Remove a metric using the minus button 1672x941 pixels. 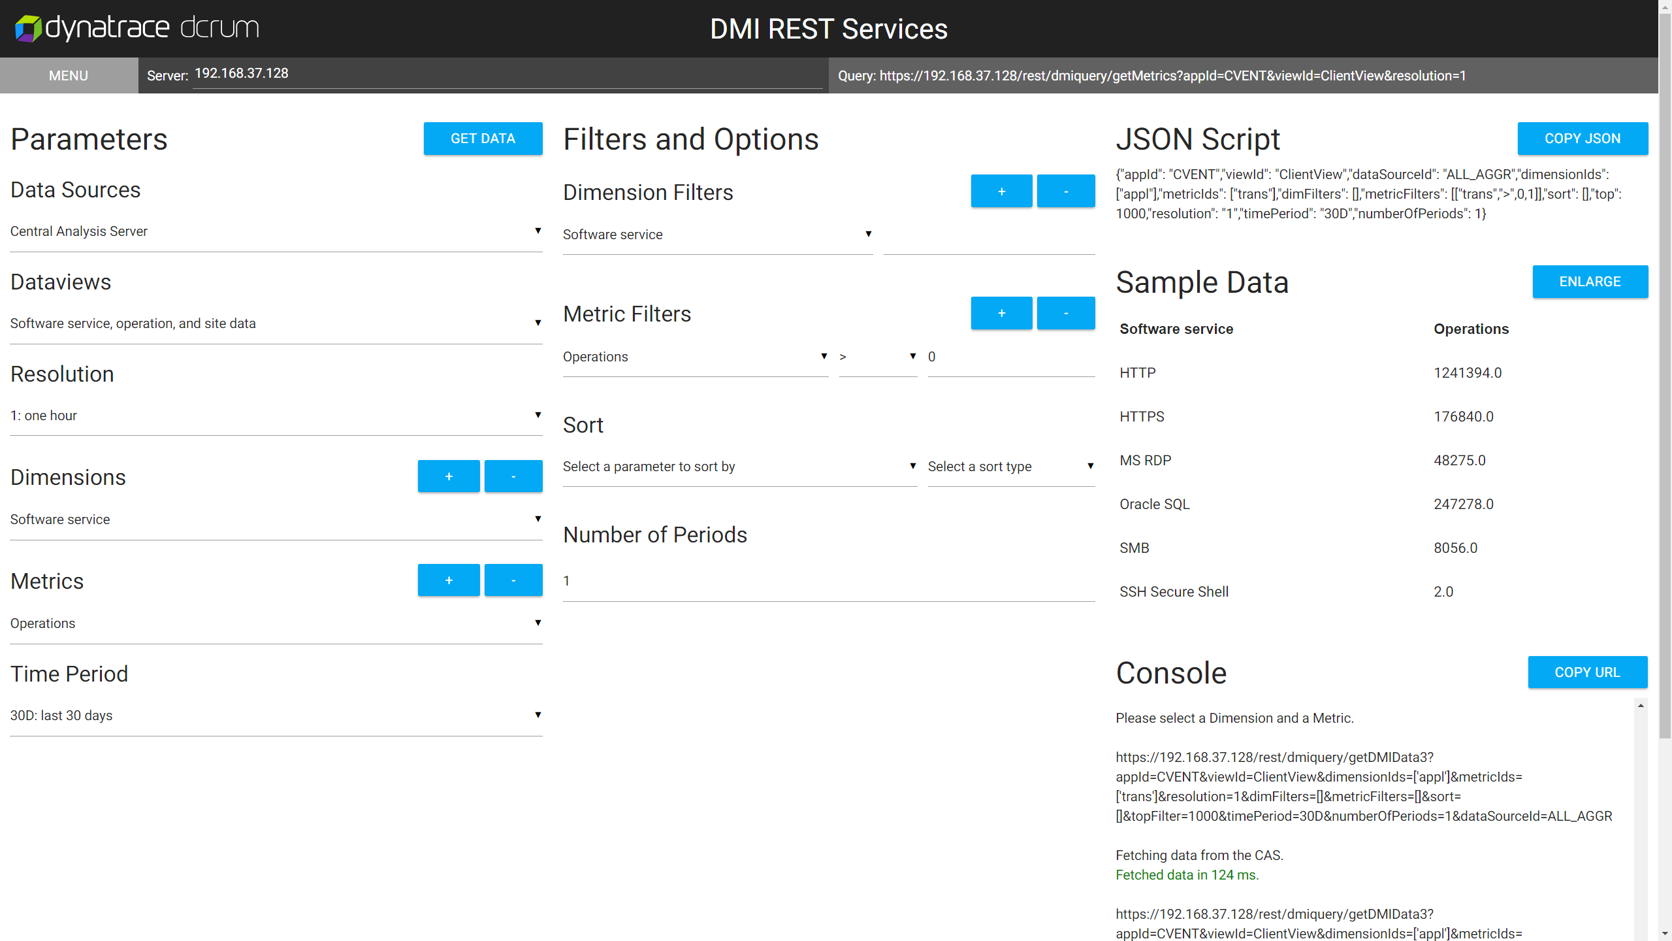point(513,580)
